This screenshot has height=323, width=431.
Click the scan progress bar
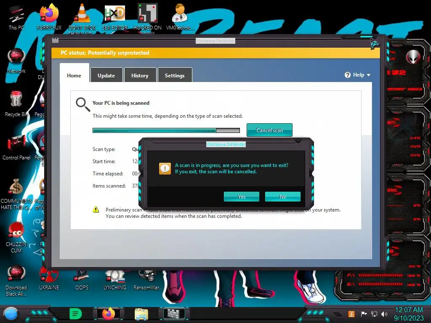pyautogui.click(x=166, y=130)
